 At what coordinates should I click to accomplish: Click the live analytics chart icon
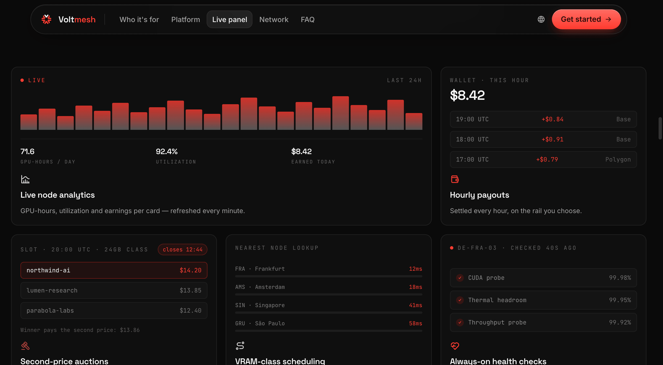pyautogui.click(x=25, y=179)
